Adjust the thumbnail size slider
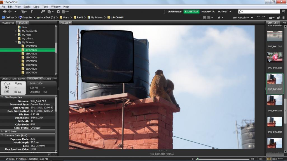The image size is (287, 161). tap(198, 159)
